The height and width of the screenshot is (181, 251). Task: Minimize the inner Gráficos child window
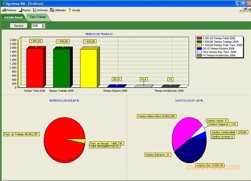tap(241, 10)
